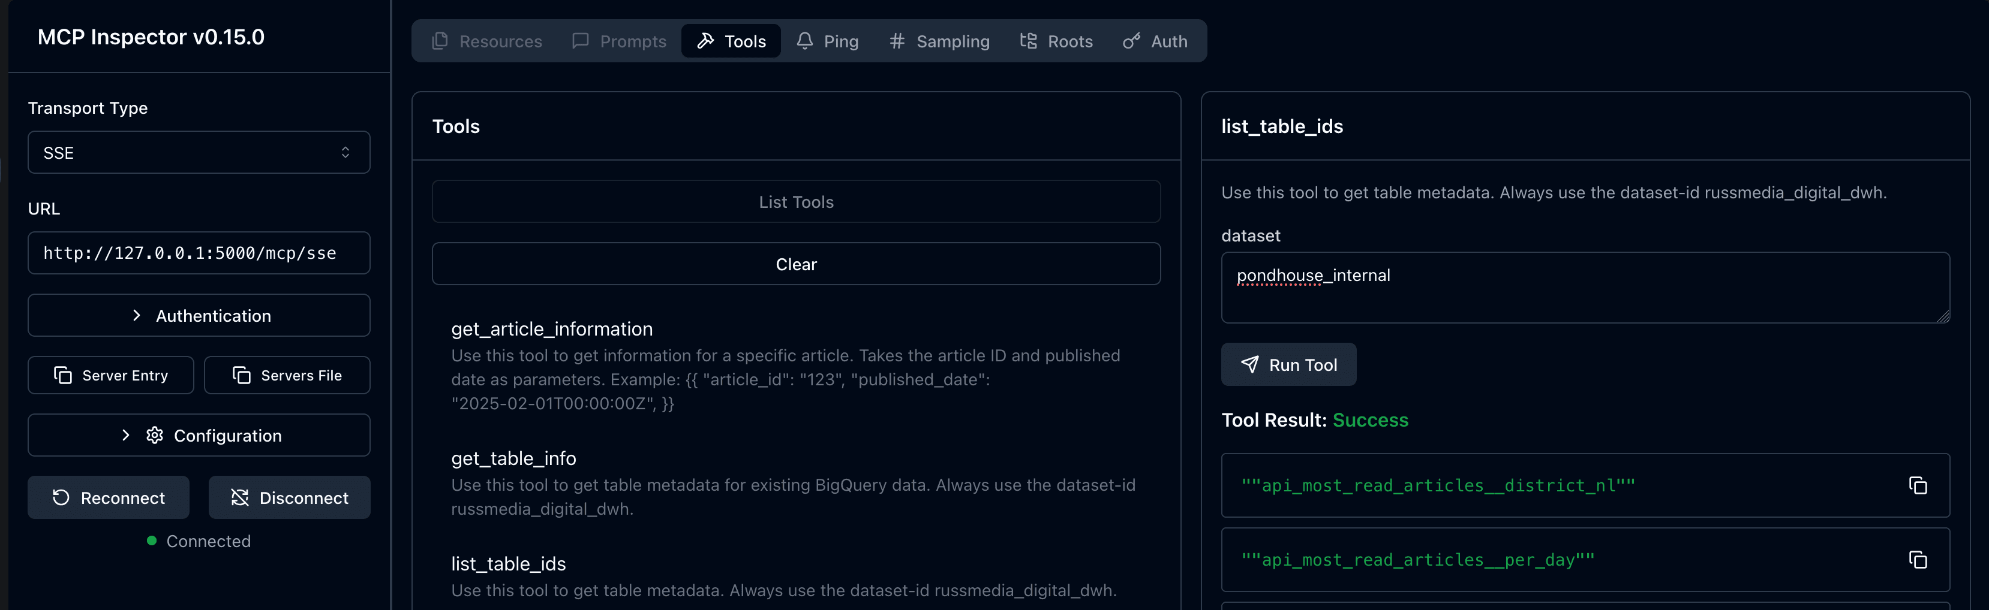Expand the Configuration section
The height and width of the screenshot is (610, 1989).
coord(199,435)
